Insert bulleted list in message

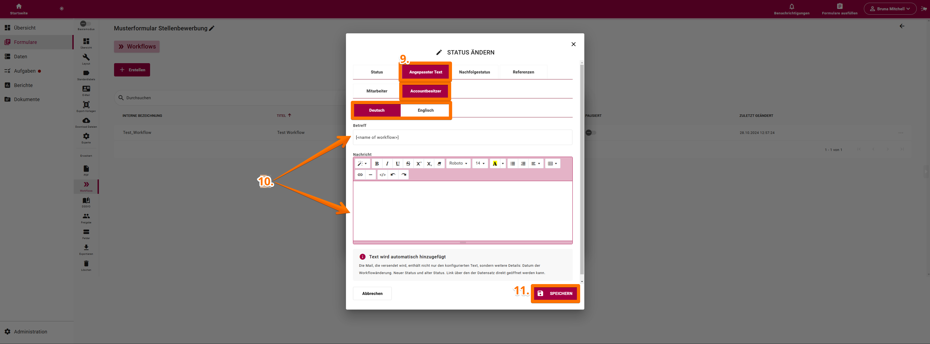click(512, 164)
